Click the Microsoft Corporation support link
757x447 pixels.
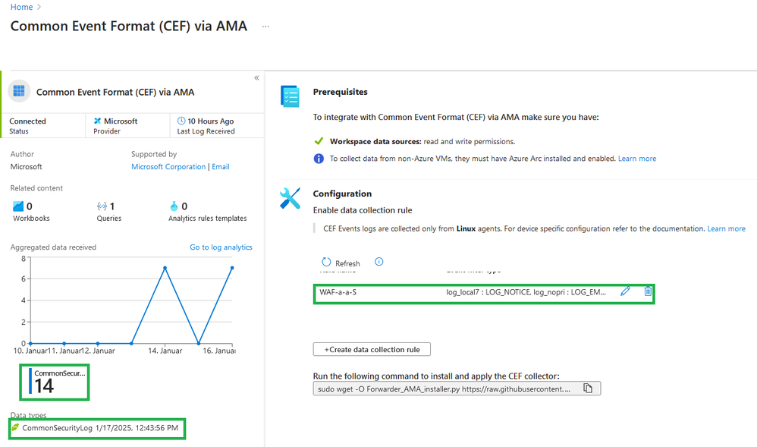point(168,167)
